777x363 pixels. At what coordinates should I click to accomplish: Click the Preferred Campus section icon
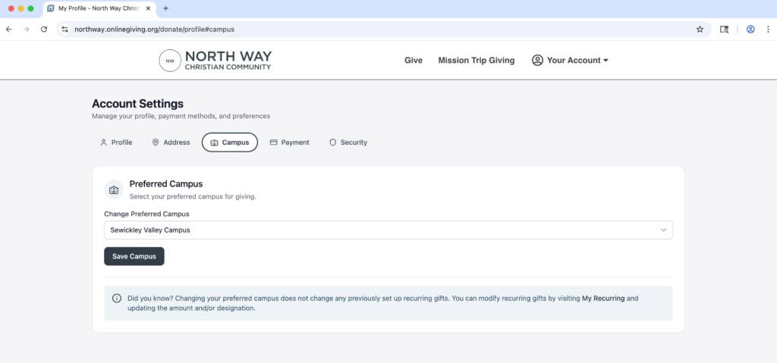(114, 189)
